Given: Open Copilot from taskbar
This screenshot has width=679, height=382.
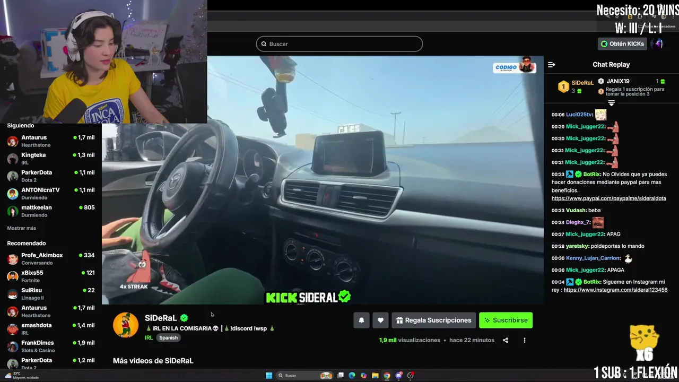Looking at the screenshot, I should point(363,376).
